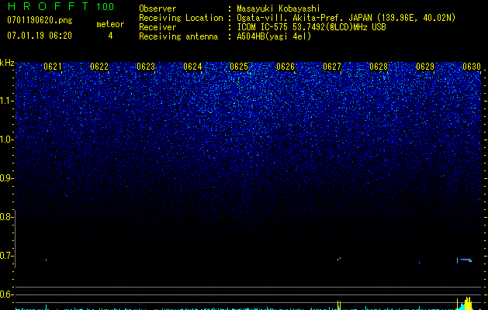
Task: Click the 0622 time marker
Action: 99,67
